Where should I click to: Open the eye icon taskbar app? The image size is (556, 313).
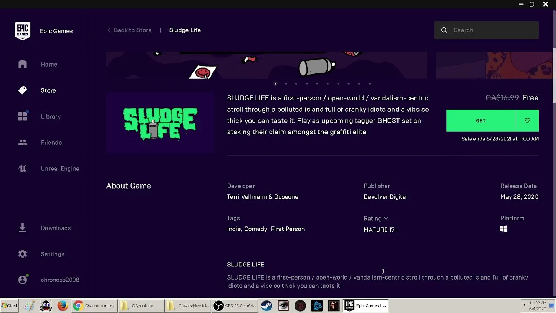coord(283,306)
